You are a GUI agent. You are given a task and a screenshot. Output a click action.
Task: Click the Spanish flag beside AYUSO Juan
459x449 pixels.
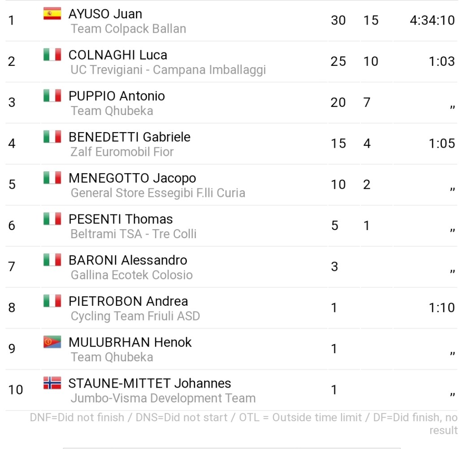click(52, 13)
